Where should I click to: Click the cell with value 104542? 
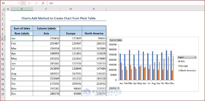click(x=71, y=84)
